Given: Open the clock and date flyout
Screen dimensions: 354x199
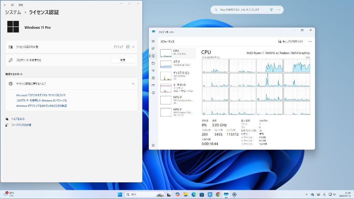Looking at the screenshot, I should click(345, 194).
